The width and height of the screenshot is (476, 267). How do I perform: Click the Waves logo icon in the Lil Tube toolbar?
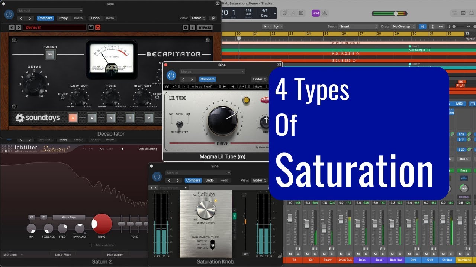tap(167, 86)
